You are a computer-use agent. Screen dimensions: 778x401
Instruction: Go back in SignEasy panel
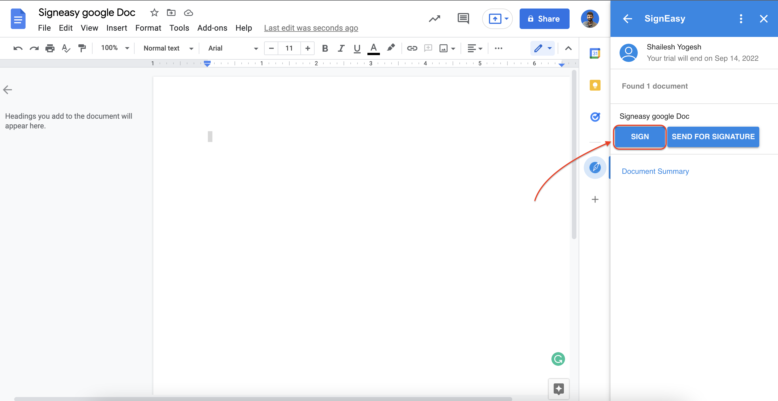point(627,19)
